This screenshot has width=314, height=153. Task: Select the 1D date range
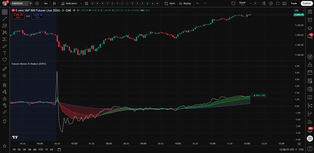[x=14, y=149]
